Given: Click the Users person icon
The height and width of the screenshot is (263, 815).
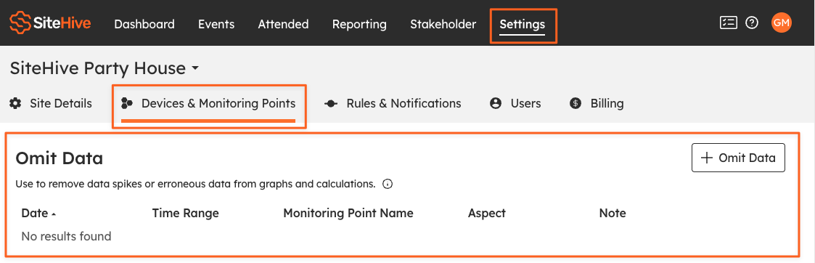Looking at the screenshot, I should coord(496,103).
